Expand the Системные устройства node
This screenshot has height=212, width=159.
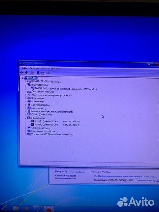tap(26, 131)
